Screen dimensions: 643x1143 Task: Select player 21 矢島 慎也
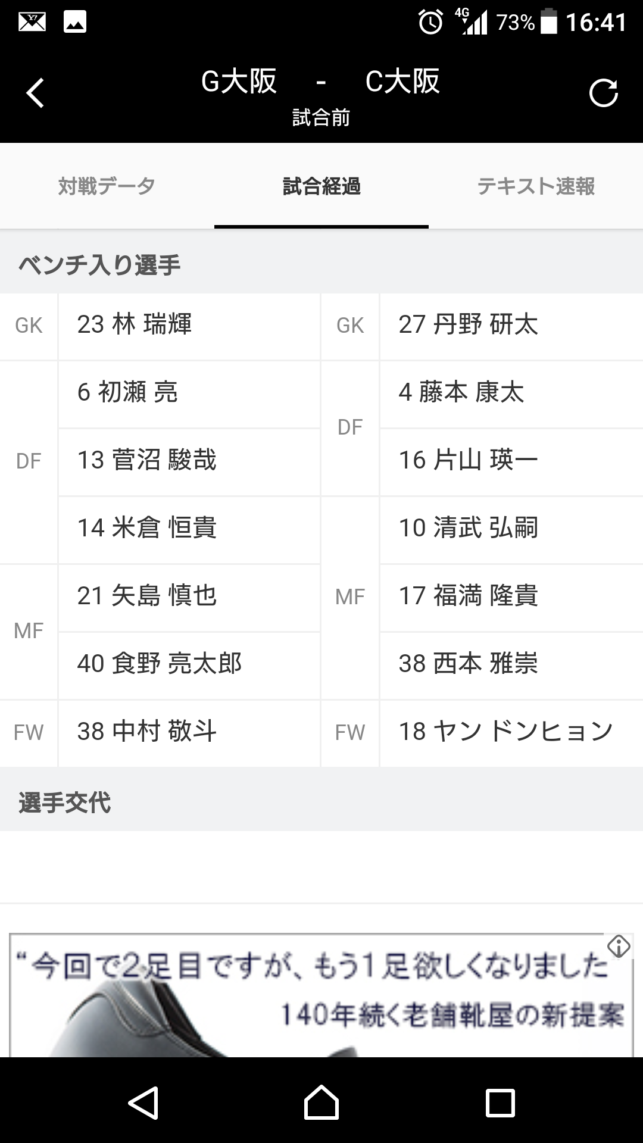coord(146,596)
